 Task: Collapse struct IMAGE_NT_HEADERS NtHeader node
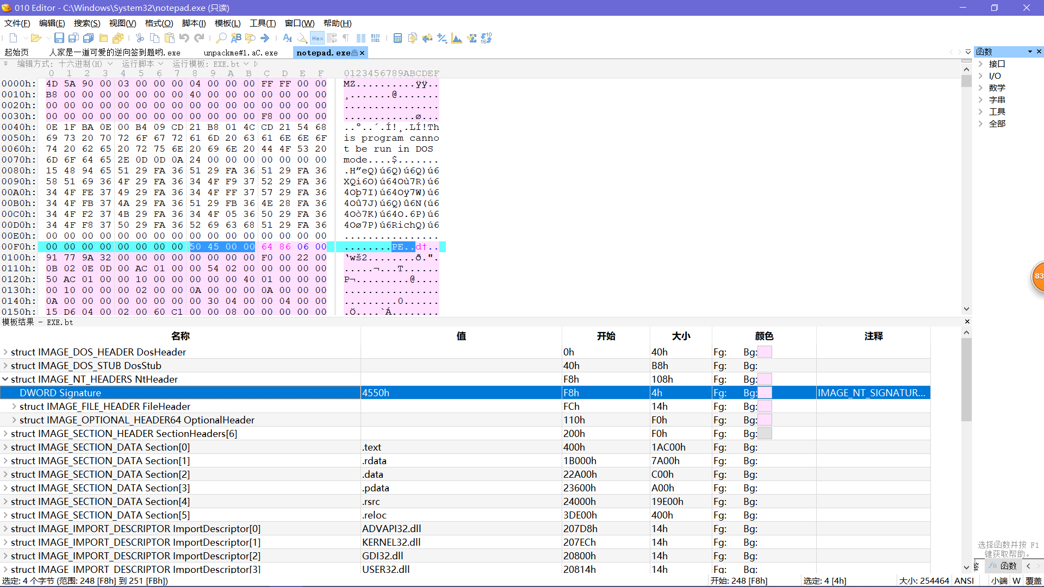(5, 379)
